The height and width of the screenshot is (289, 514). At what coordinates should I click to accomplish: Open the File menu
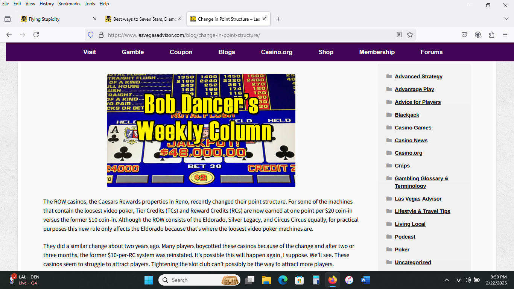pos(6,4)
